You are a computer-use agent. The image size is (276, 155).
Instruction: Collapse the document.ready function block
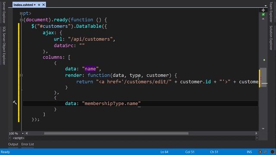coord(21,20)
